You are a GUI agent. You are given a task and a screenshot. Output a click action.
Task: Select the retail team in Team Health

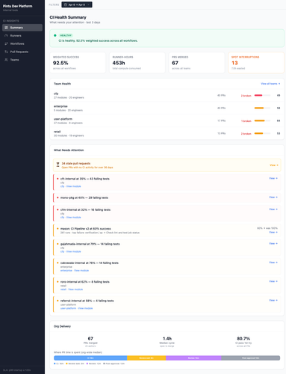(167, 134)
